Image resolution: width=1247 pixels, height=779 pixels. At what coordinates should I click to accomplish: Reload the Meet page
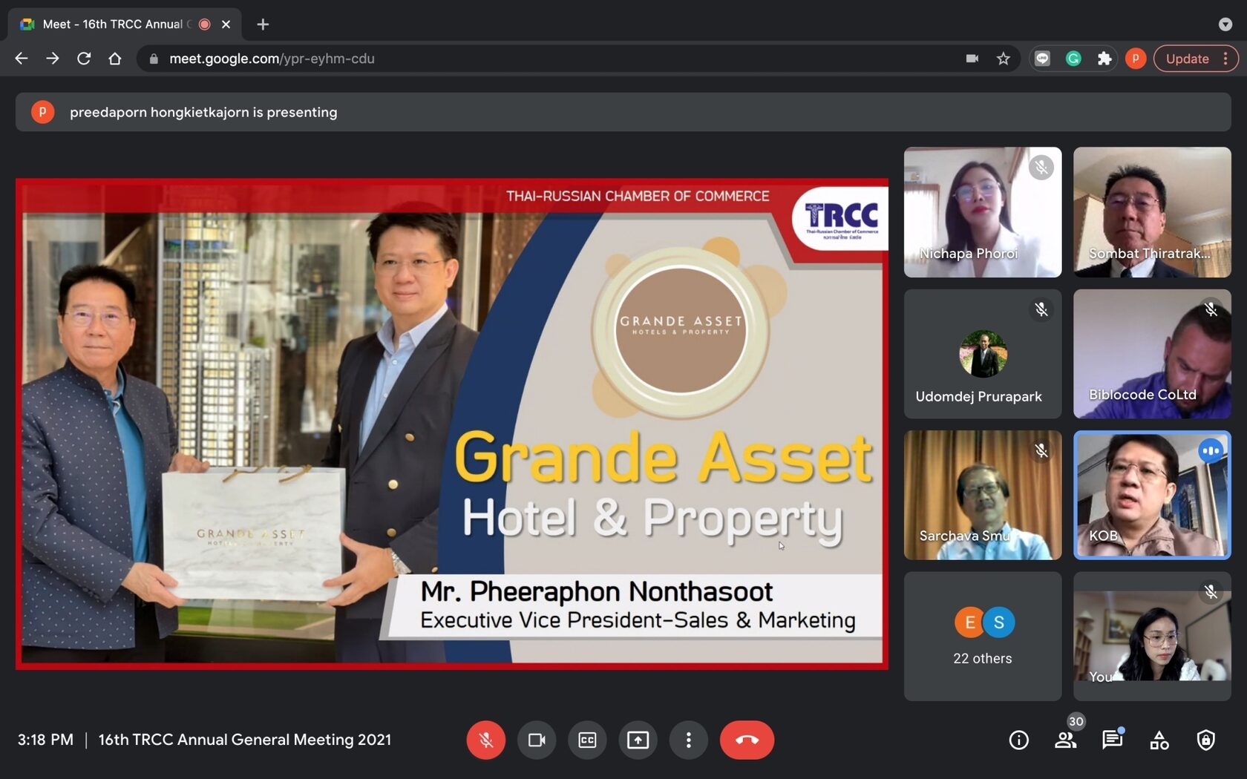[84, 59]
